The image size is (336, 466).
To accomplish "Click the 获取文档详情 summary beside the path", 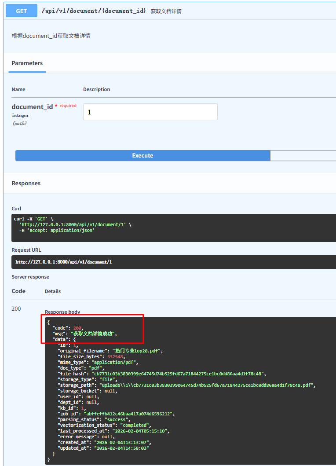I will coord(166,11).
